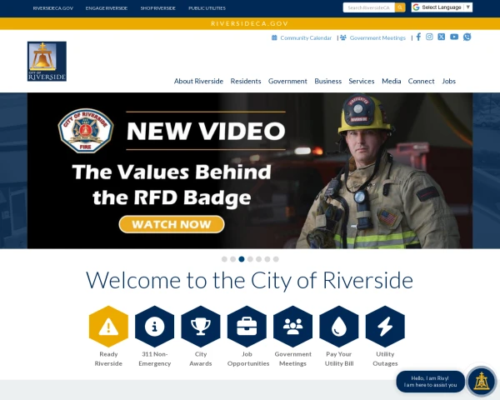Open the YouTube social icon
Viewport: 500px width, 400px height.
coord(454,37)
